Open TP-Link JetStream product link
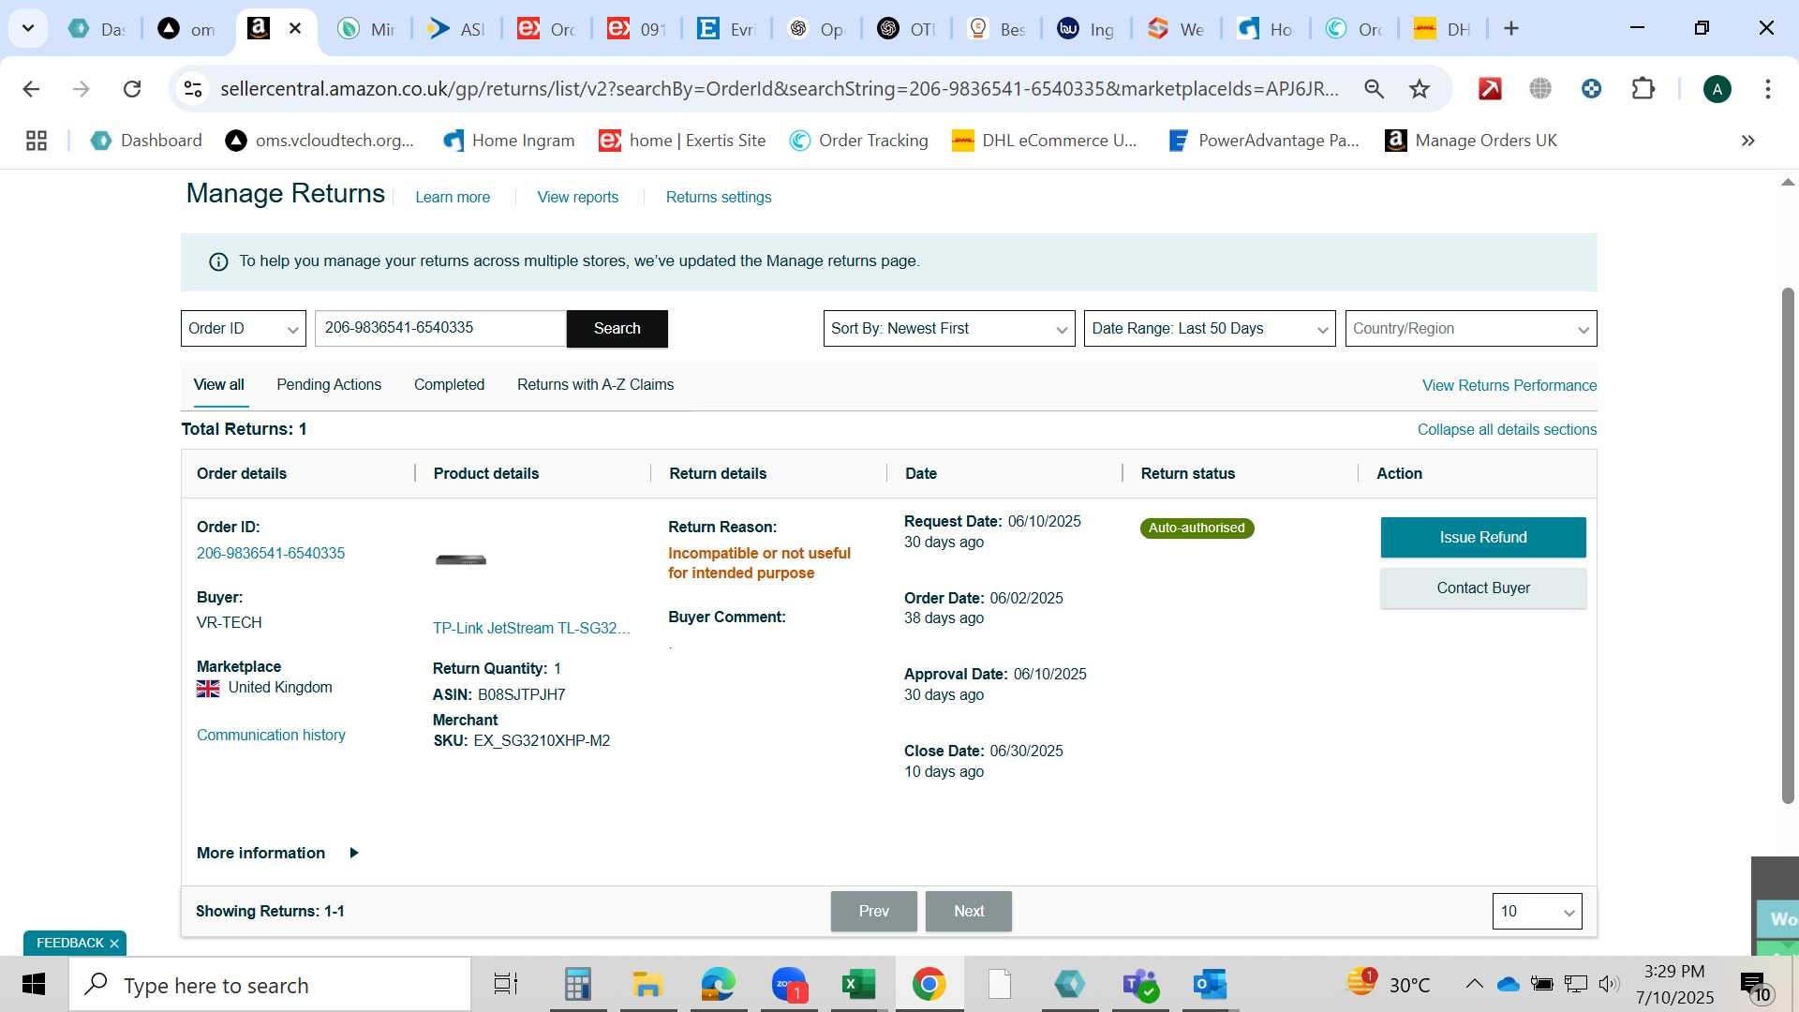 pyautogui.click(x=531, y=629)
